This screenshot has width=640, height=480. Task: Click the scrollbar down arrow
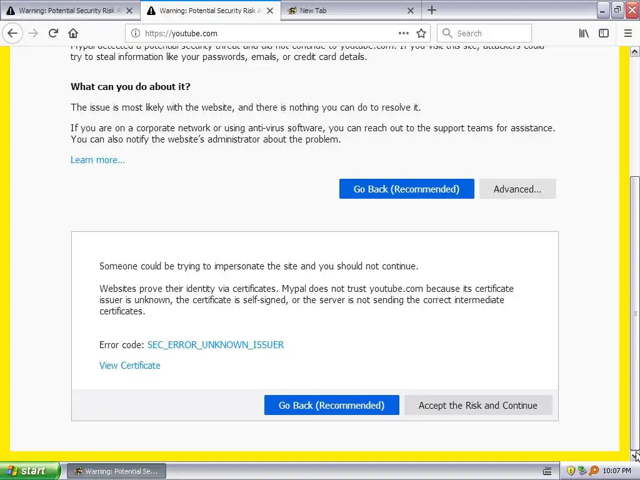[635, 455]
